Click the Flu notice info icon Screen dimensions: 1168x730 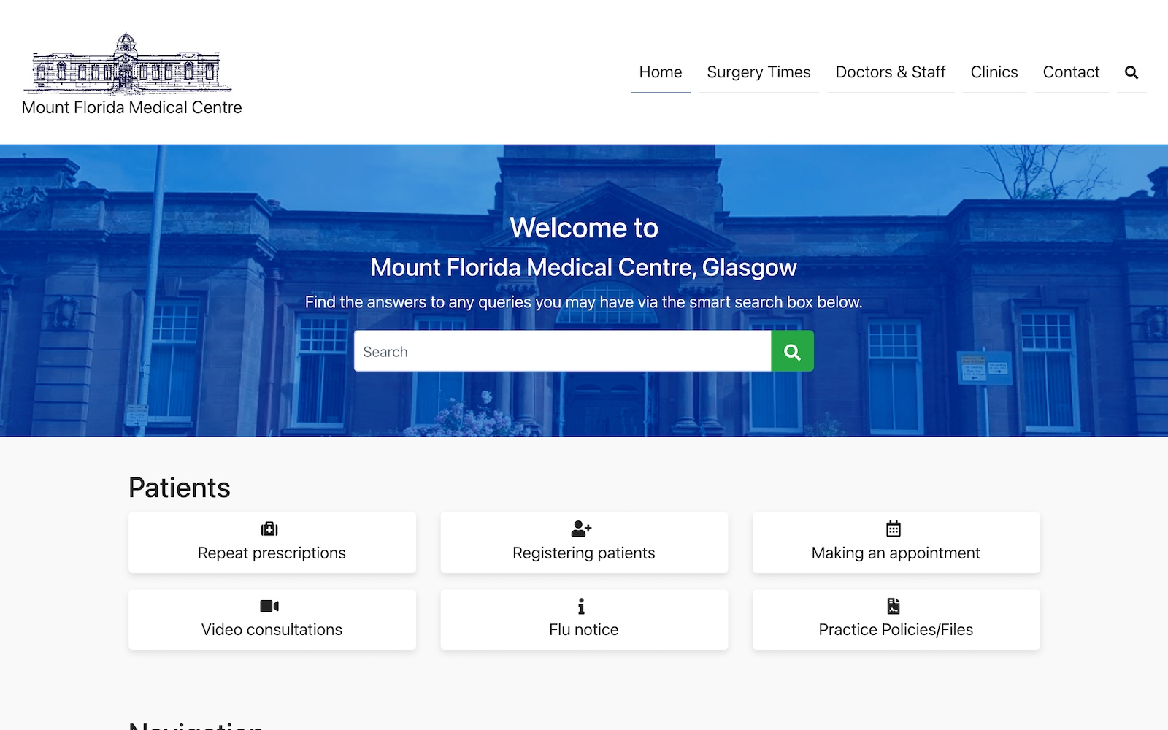(x=581, y=606)
